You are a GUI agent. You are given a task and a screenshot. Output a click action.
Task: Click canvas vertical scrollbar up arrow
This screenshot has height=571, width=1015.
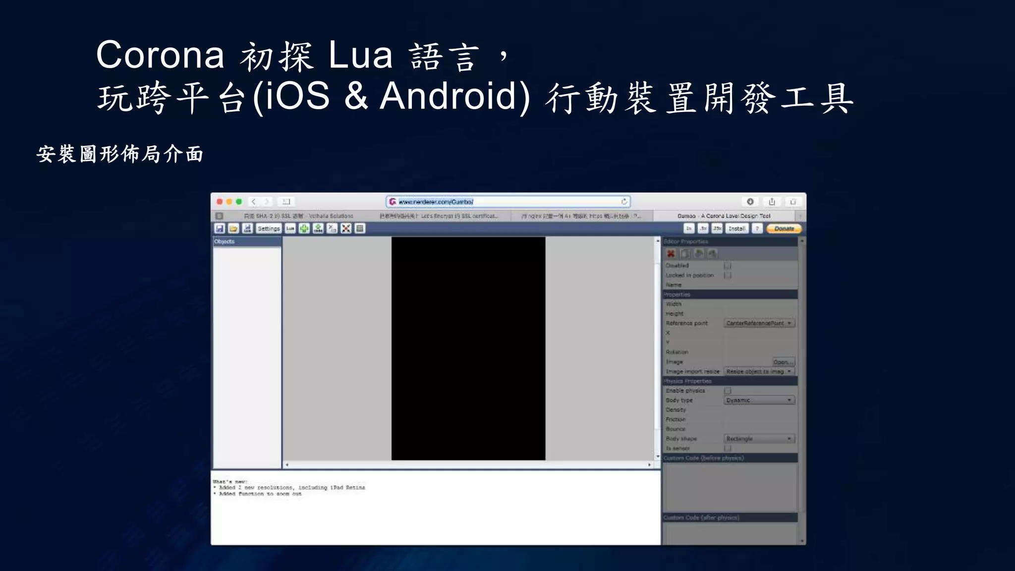(658, 241)
